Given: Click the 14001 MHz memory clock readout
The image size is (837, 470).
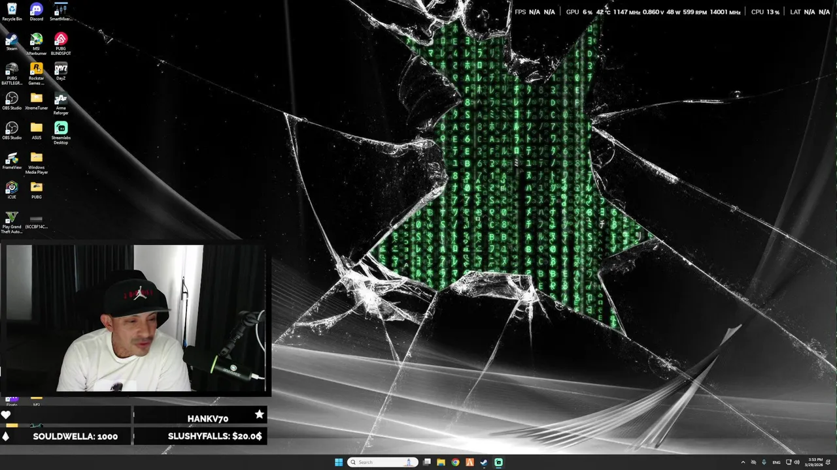Looking at the screenshot, I should point(725,12).
